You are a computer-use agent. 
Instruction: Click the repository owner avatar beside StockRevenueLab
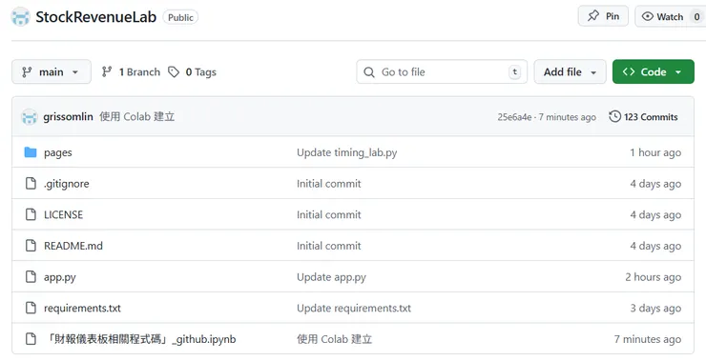click(20, 17)
